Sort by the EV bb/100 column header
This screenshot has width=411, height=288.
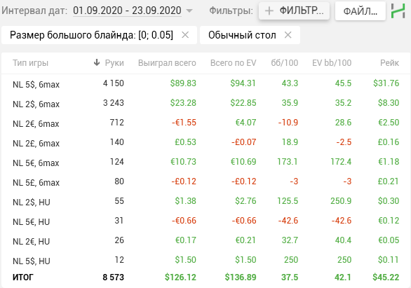(332, 63)
